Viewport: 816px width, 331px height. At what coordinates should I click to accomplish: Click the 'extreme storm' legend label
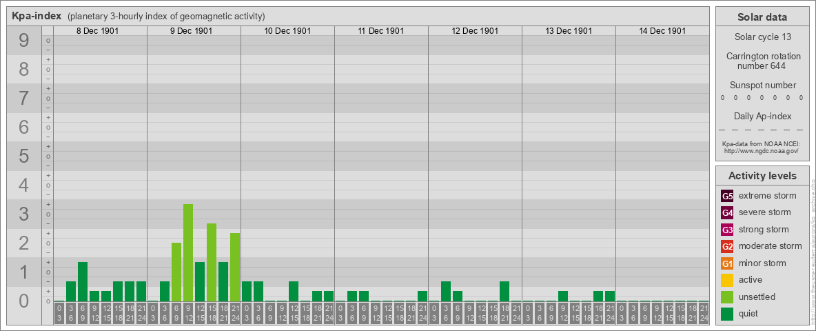click(768, 197)
